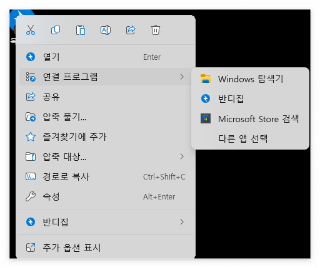Click the Bandizip icon in the submenu

(206, 98)
